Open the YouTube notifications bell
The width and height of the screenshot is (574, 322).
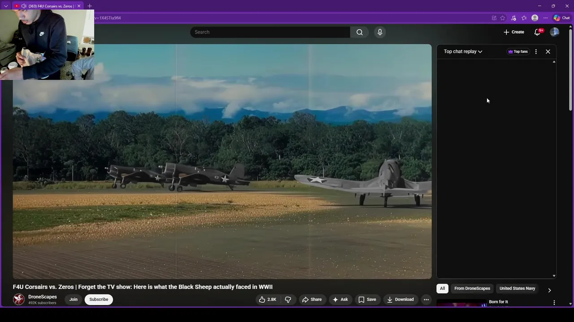(537, 32)
